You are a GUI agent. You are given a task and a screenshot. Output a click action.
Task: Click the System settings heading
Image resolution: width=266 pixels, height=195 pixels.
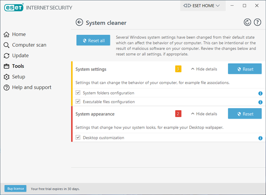coord(91,69)
